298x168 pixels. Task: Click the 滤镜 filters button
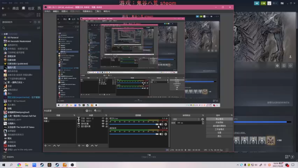(x=98, y=111)
